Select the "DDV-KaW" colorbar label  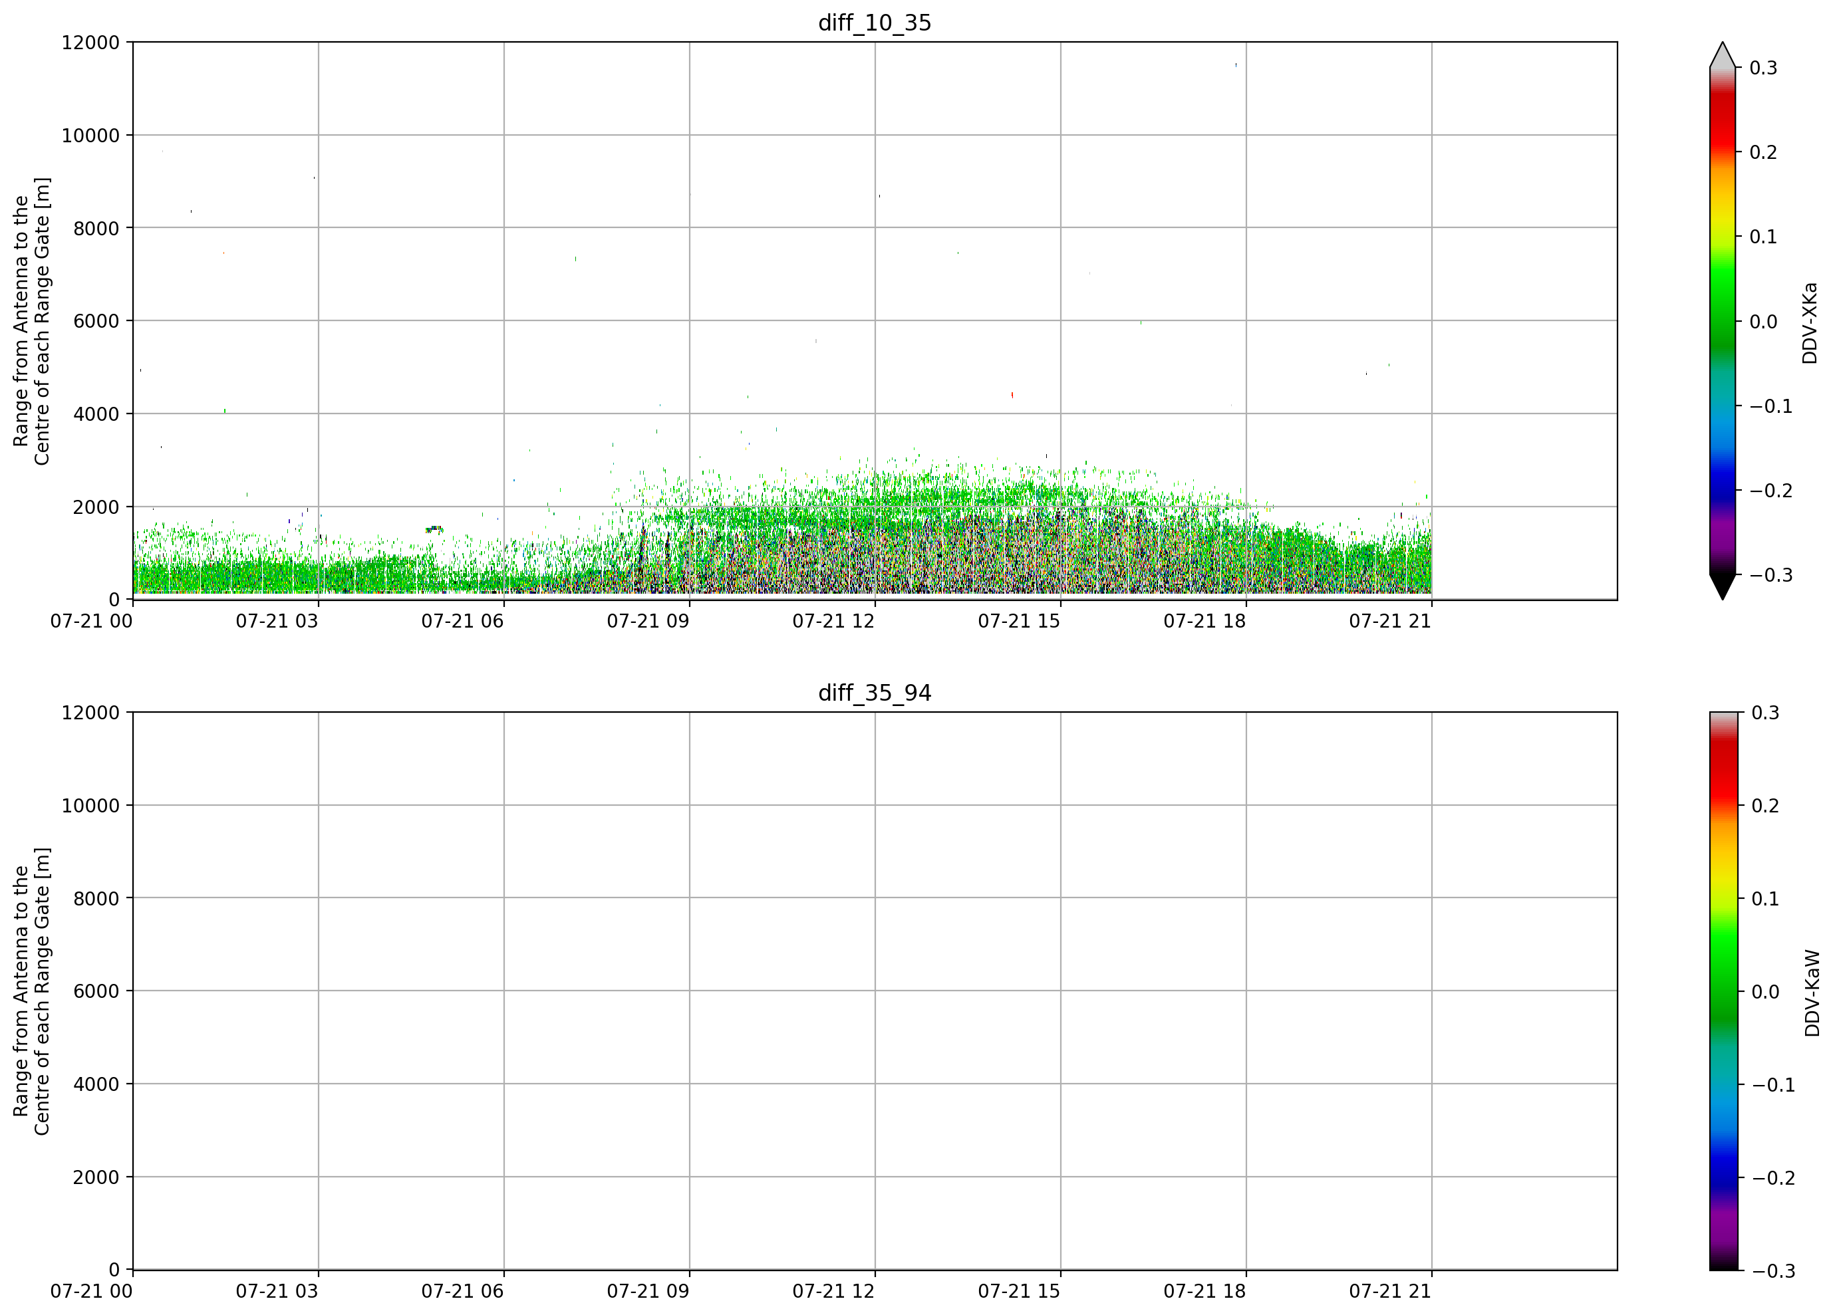coord(1812,993)
